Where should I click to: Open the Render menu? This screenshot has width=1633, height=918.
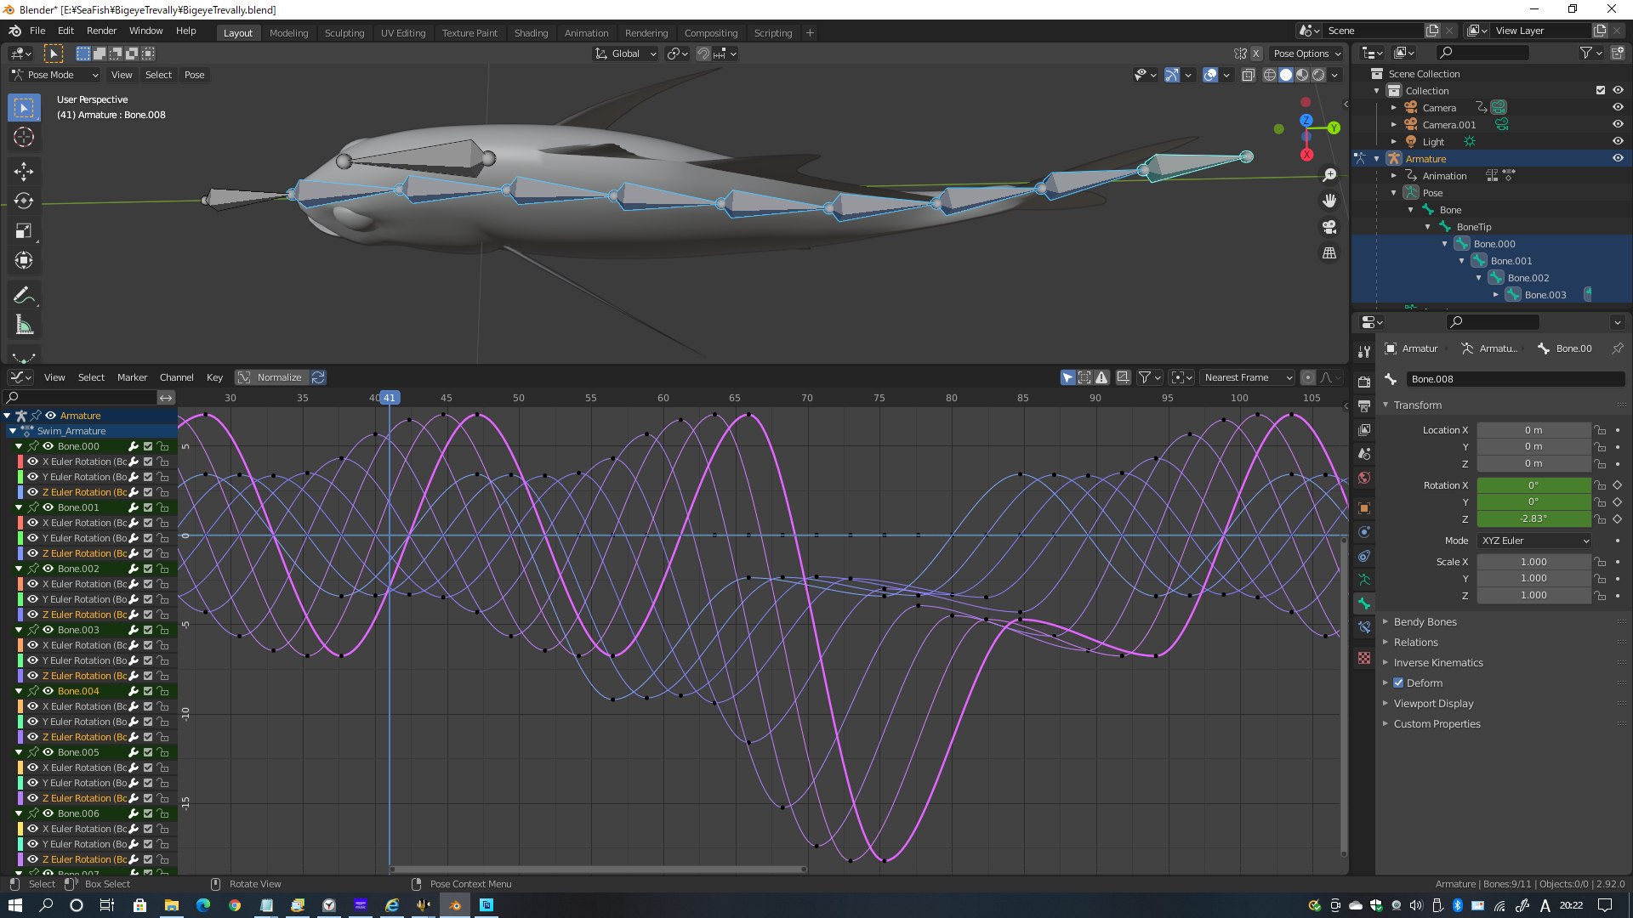click(101, 31)
